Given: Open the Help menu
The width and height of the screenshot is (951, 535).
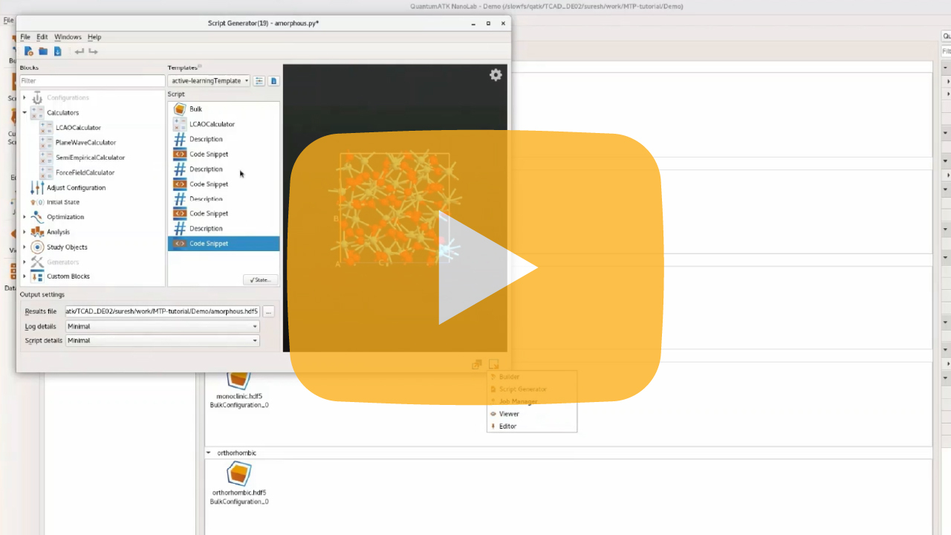Looking at the screenshot, I should 94,36.
